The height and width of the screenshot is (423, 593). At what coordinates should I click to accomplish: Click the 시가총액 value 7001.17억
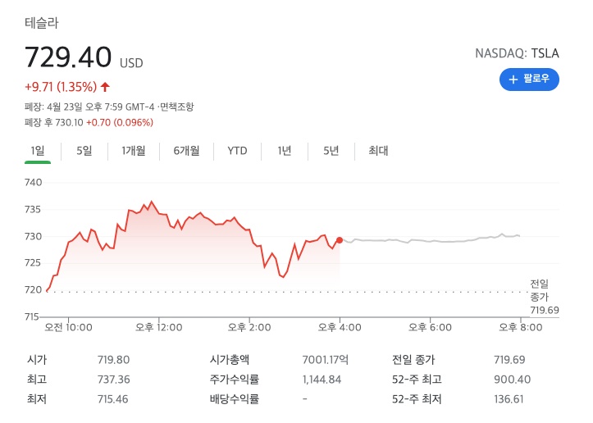(x=325, y=359)
